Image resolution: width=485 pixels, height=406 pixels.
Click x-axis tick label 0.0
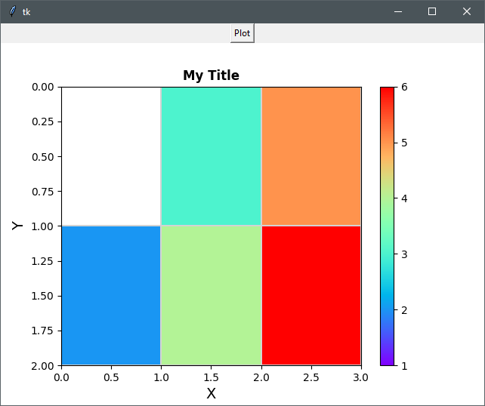61,377
